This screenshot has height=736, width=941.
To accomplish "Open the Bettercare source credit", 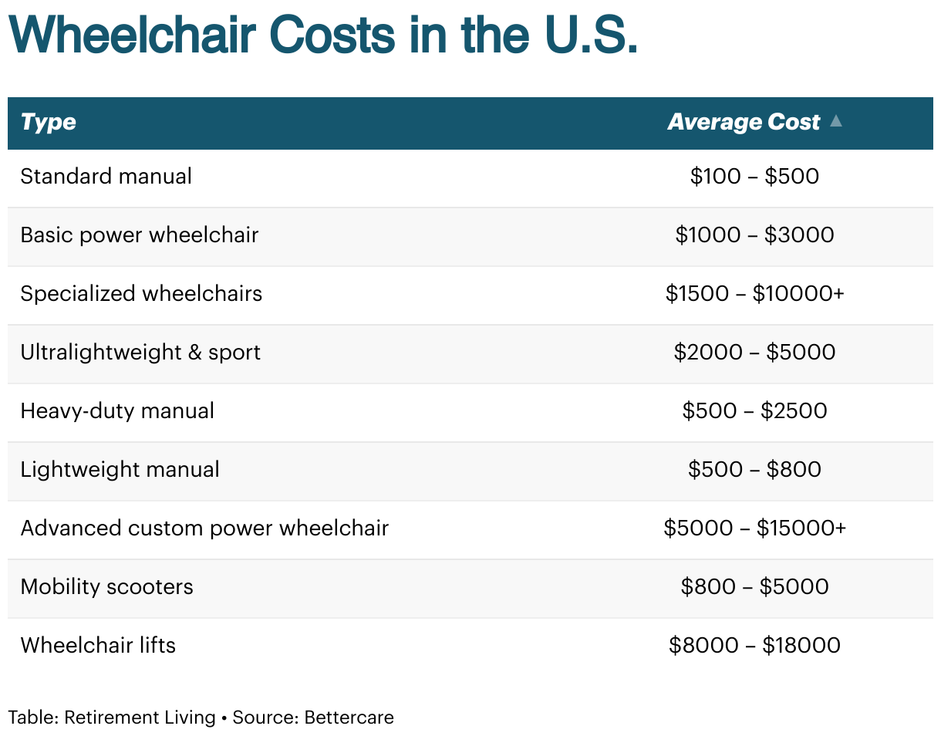I will (x=349, y=717).
